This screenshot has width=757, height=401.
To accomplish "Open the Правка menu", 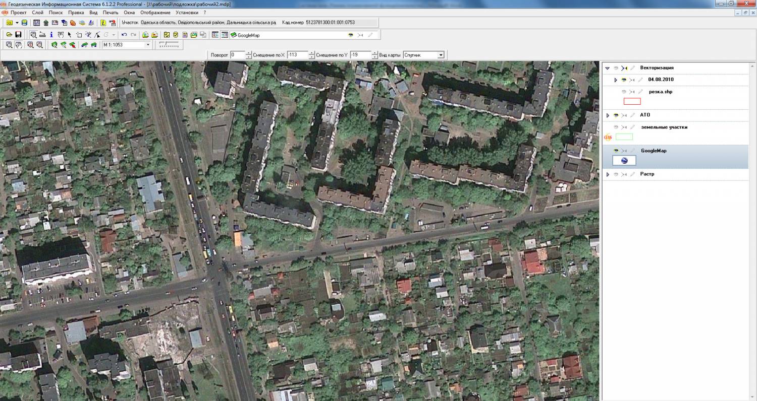I will (76, 12).
